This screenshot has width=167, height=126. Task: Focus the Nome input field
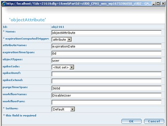tap(107, 33)
